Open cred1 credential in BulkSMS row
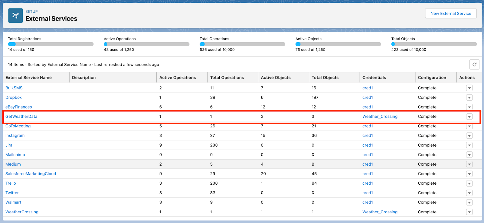Screen dimensions: 484x223 [x=368, y=88]
